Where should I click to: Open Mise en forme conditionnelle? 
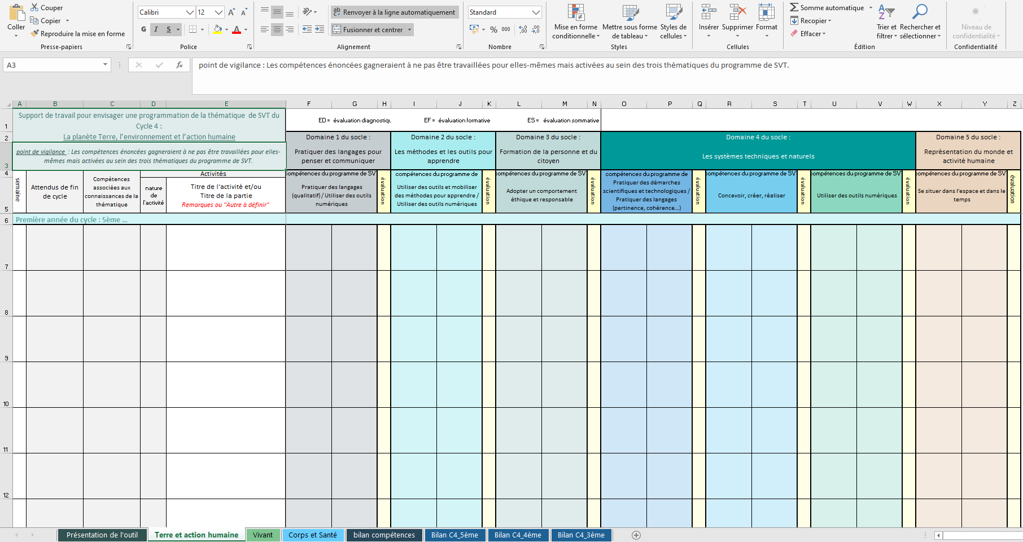(x=575, y=23)
